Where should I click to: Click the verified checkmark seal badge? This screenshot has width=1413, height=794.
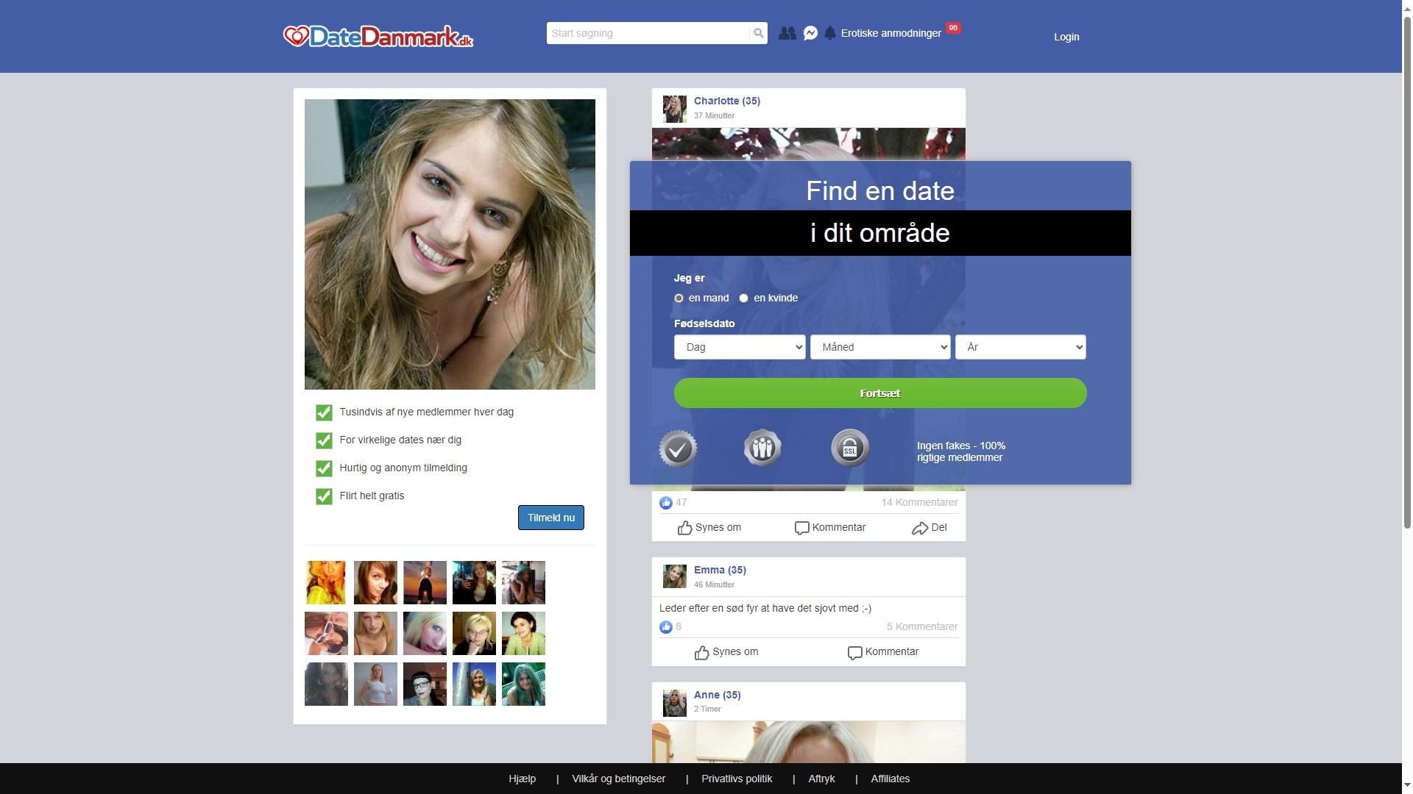point(678,448)
